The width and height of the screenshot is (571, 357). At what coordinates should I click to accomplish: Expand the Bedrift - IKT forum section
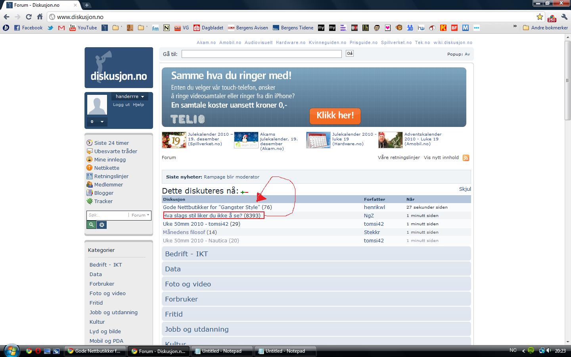pyautogui.click(x=316, y=254)
